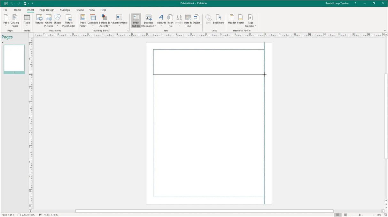Insert the Date & Time
The image size is (388, 217).
click(x=188, y=20)
